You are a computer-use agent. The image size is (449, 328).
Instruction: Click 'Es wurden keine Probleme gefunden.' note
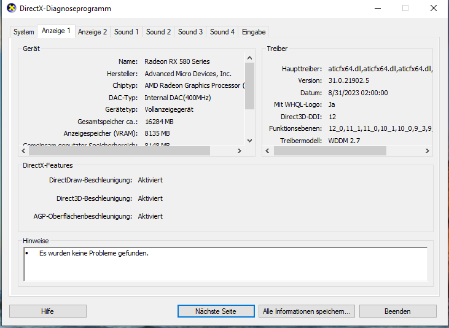point(94,253)
